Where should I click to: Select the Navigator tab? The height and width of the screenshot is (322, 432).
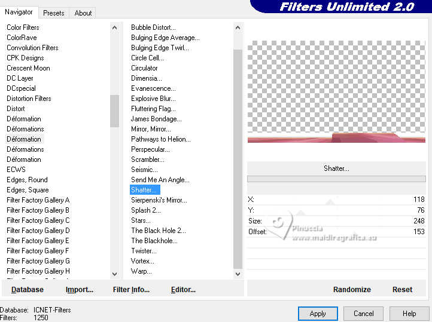coord(19,12)
